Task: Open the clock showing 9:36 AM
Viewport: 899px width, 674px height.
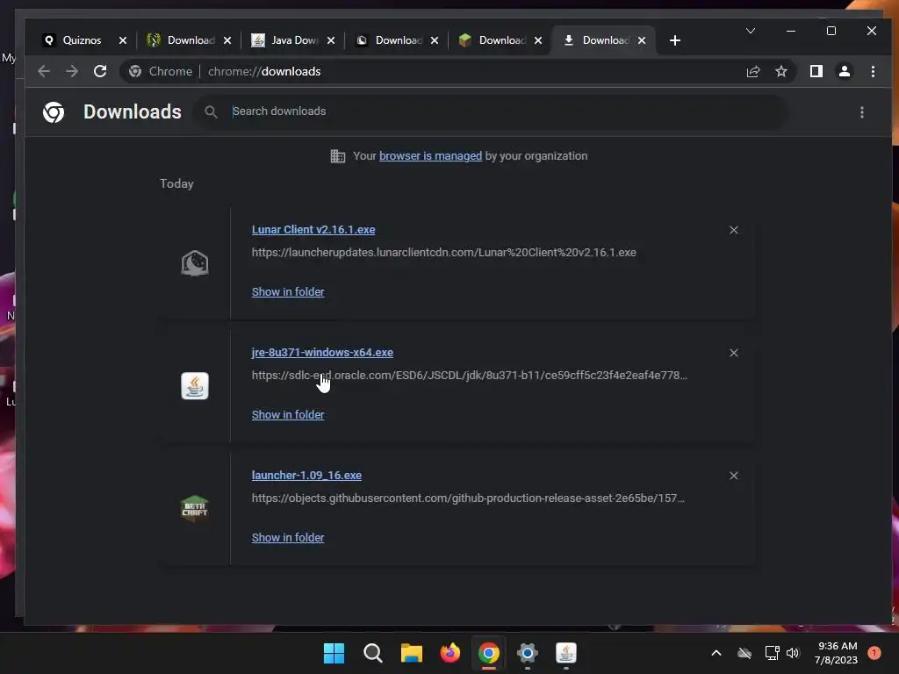Action: [x=837, y=653]
